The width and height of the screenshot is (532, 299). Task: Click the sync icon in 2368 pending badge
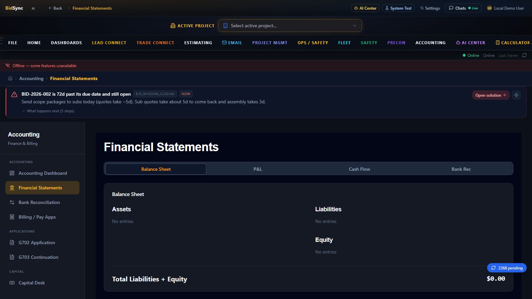point(493,268)
